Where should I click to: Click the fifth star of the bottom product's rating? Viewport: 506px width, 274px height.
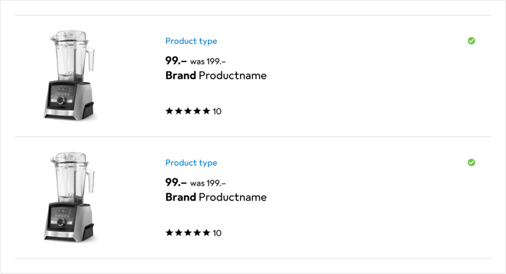pyautogui.click(x=206, y=233)
